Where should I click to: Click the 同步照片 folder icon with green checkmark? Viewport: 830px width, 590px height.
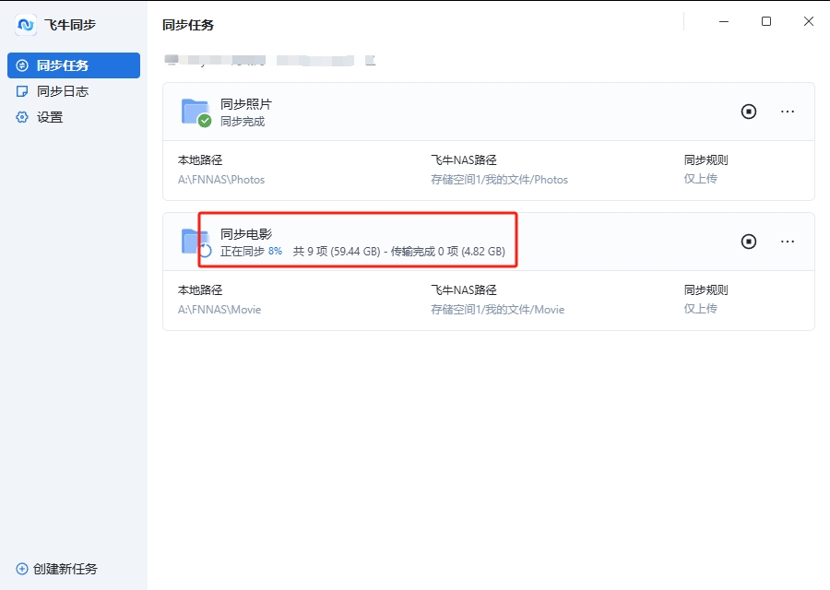coord(195,112)
